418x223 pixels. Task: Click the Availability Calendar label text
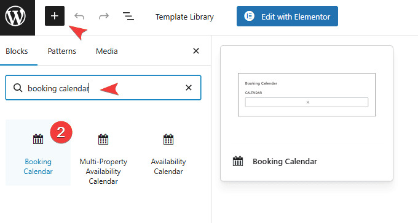[x=168, y=167]
